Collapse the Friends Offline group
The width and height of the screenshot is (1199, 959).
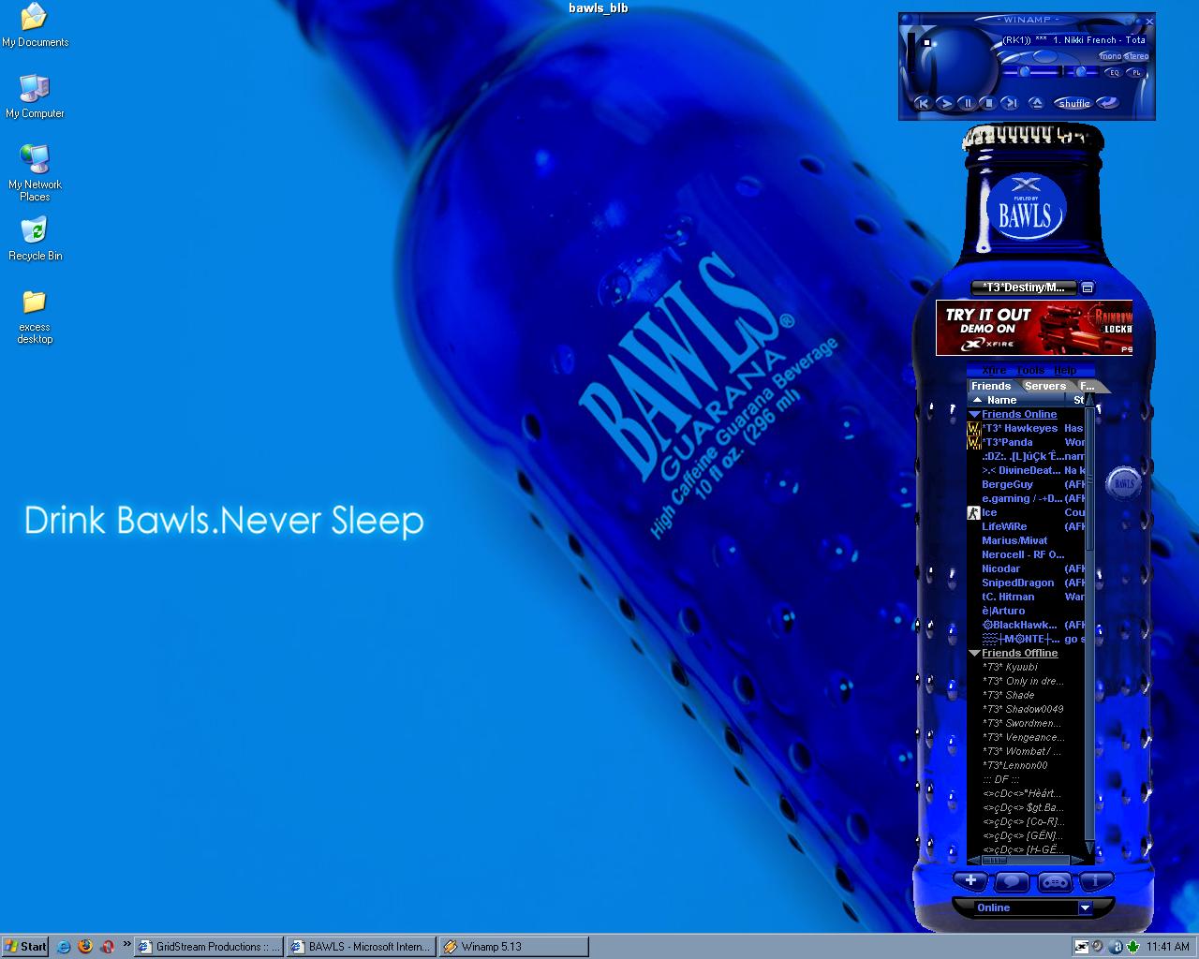[x=974, y=653]
